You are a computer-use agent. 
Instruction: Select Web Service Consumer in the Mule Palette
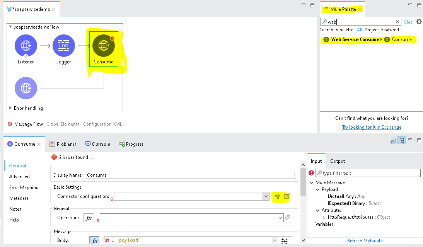(356, 39)
